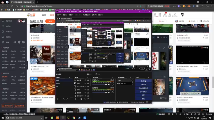Viewport: 214px width, 120px height.
Task: Open the OBS 场景集合(S) menu
Action: point(87,15)
